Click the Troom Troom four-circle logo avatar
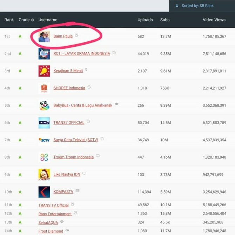The width and height of the screenshot is (235, 235). (44, 157)
